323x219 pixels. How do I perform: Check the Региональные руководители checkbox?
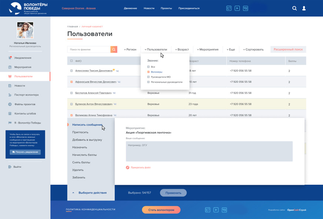(x=149, y=82)
